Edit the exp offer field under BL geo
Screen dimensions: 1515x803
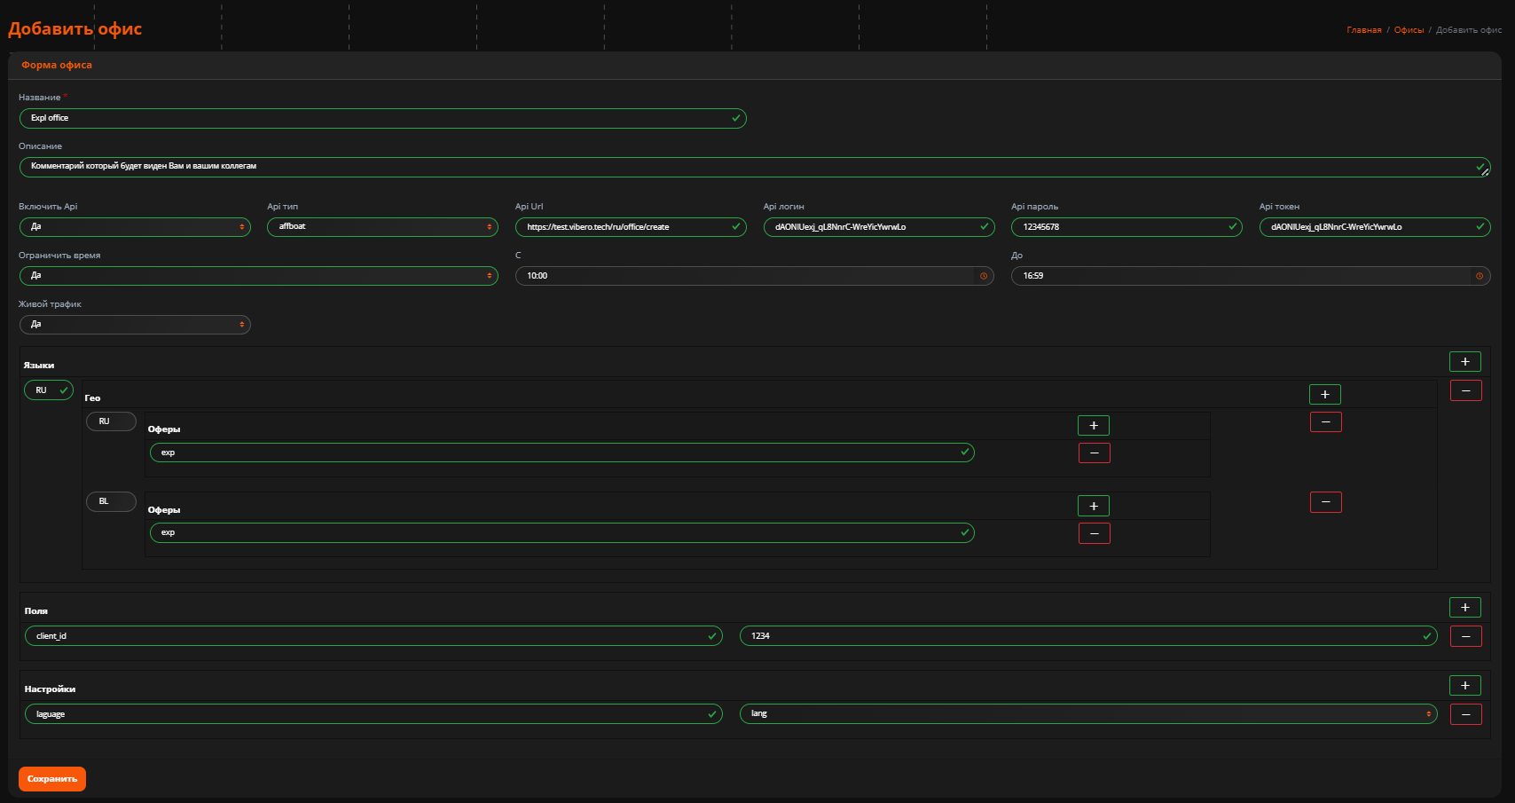[562, 532]
